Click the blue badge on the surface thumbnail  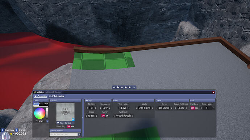click(x=73, y=120)
